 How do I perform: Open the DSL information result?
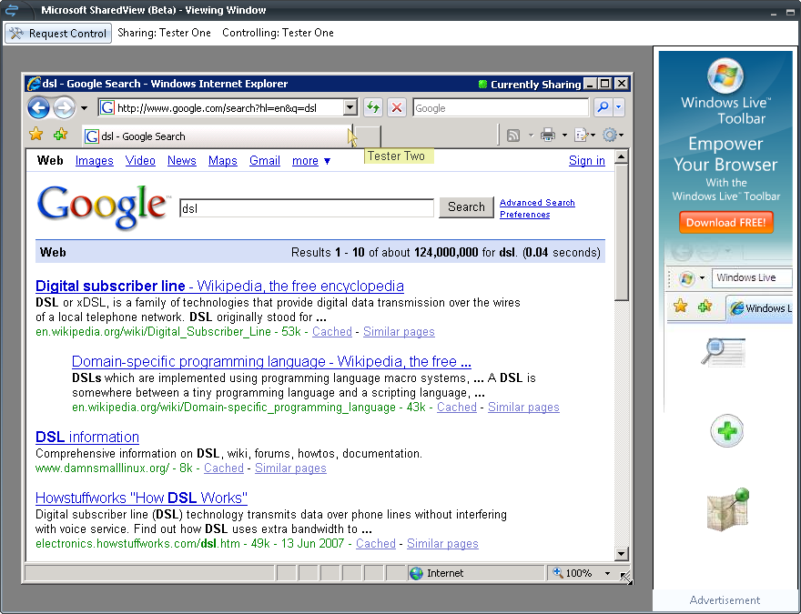(86, 437)
